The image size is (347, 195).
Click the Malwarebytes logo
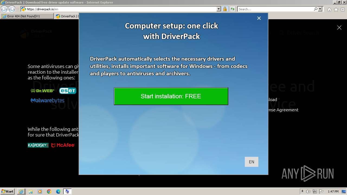(x=47, y=100)
